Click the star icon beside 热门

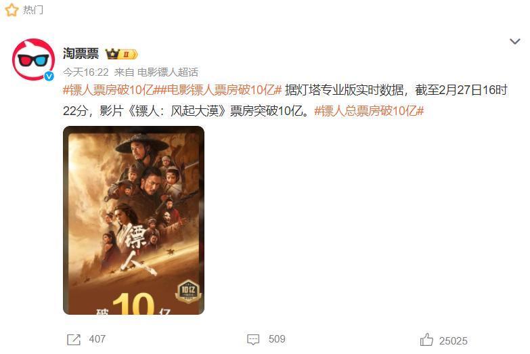pyautogui.click(x=12, y=9)
